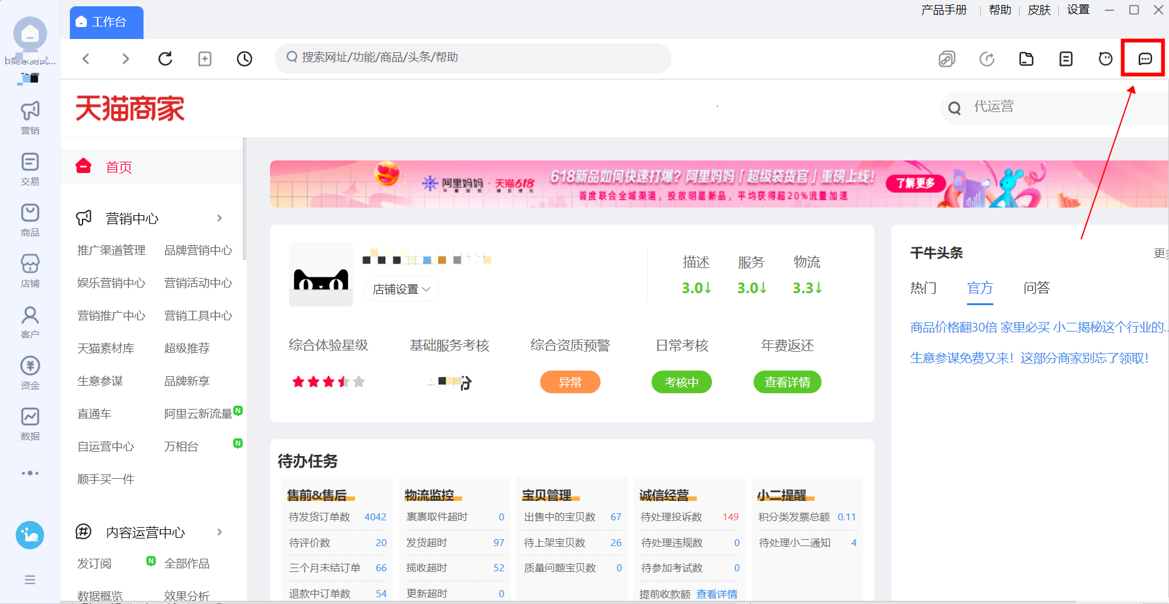The height and width of the screenshot is (604, 1169).
Task: Reload the page with the refresh icon
Action: [165, 59]
